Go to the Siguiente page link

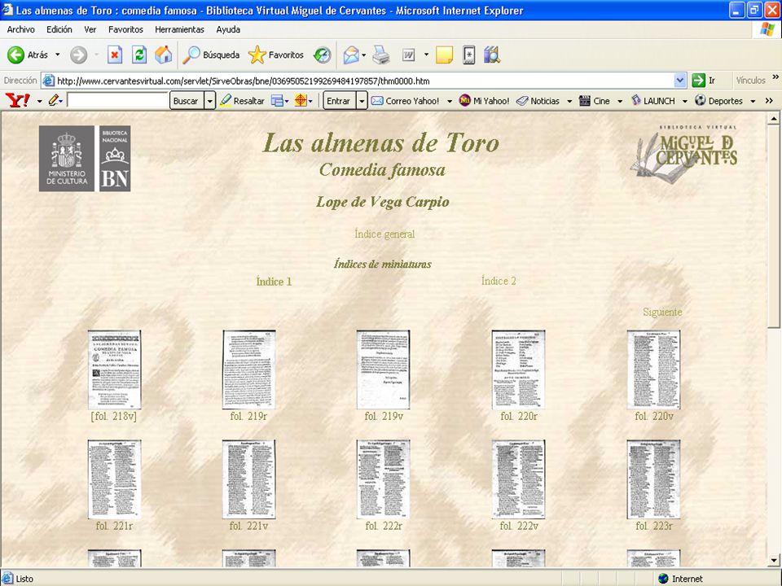pos(662,312)
